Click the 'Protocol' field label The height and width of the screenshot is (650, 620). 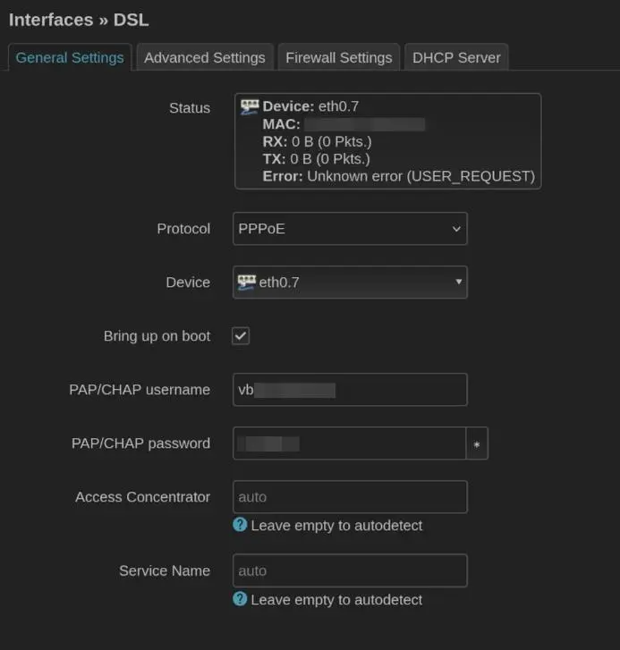click(183, 229)
